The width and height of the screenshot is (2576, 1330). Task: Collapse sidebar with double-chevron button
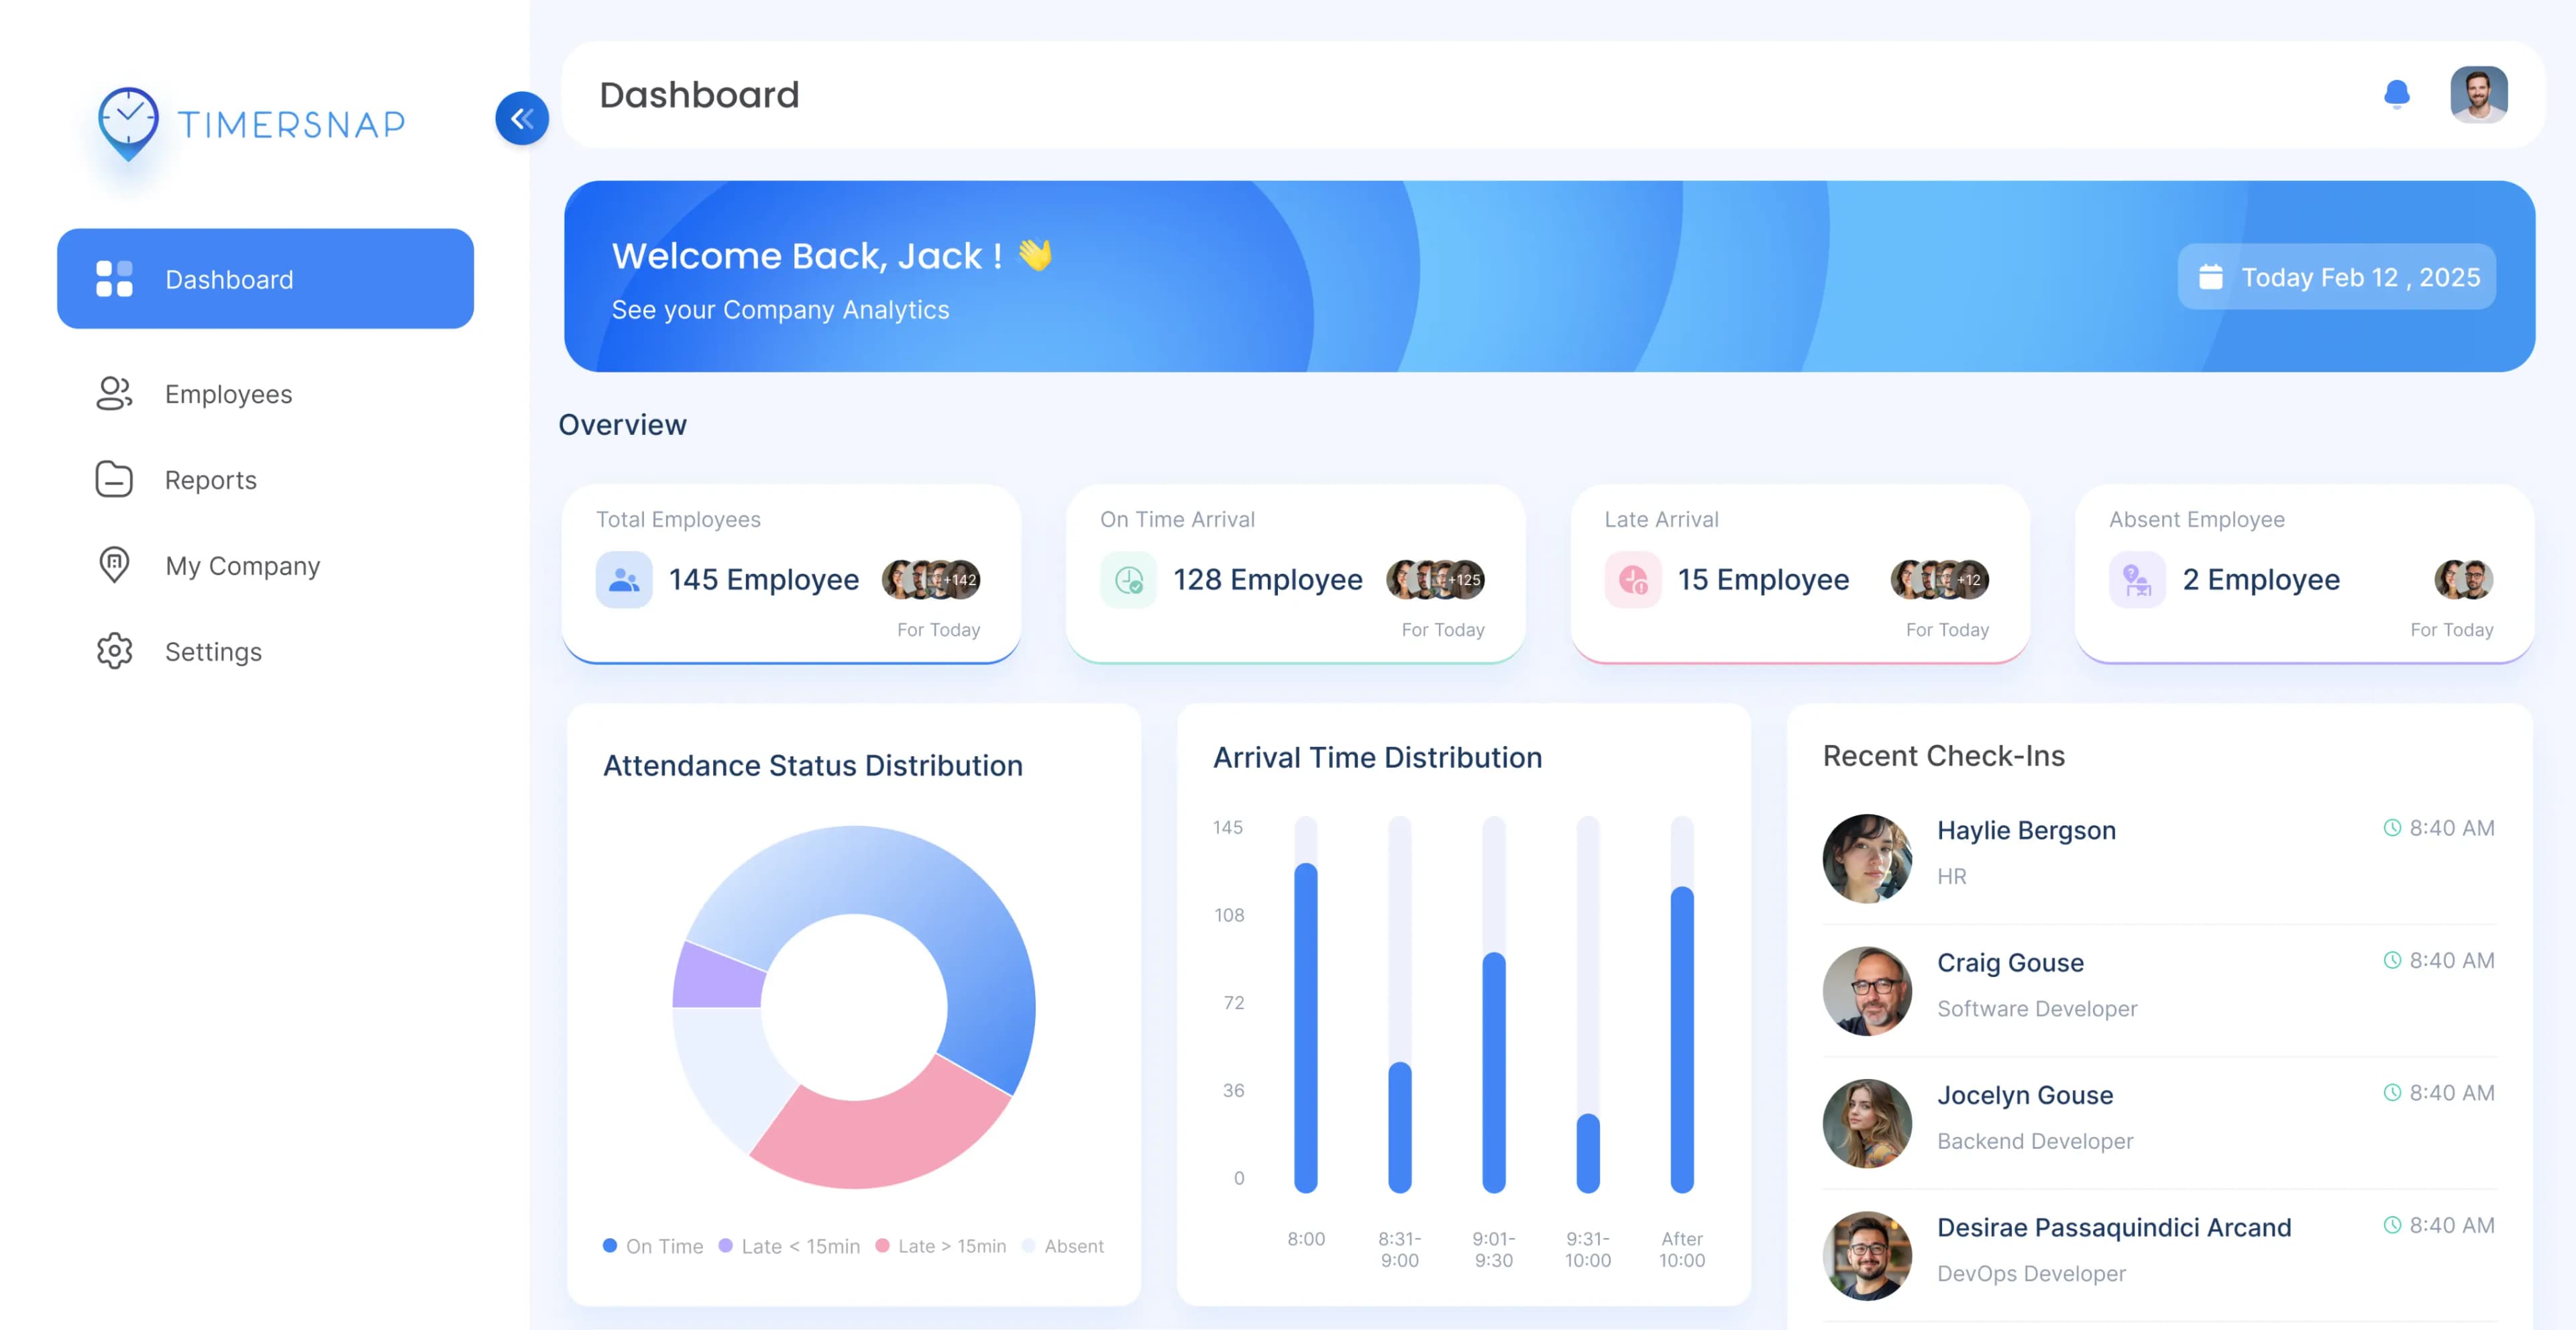tap(521, 119)
